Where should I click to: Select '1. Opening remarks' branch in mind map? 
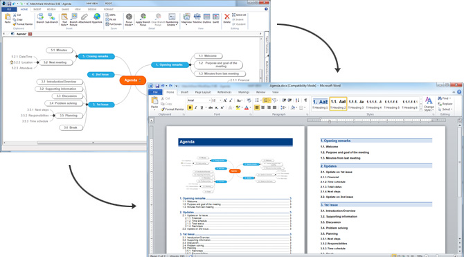(x=170, y=65)
